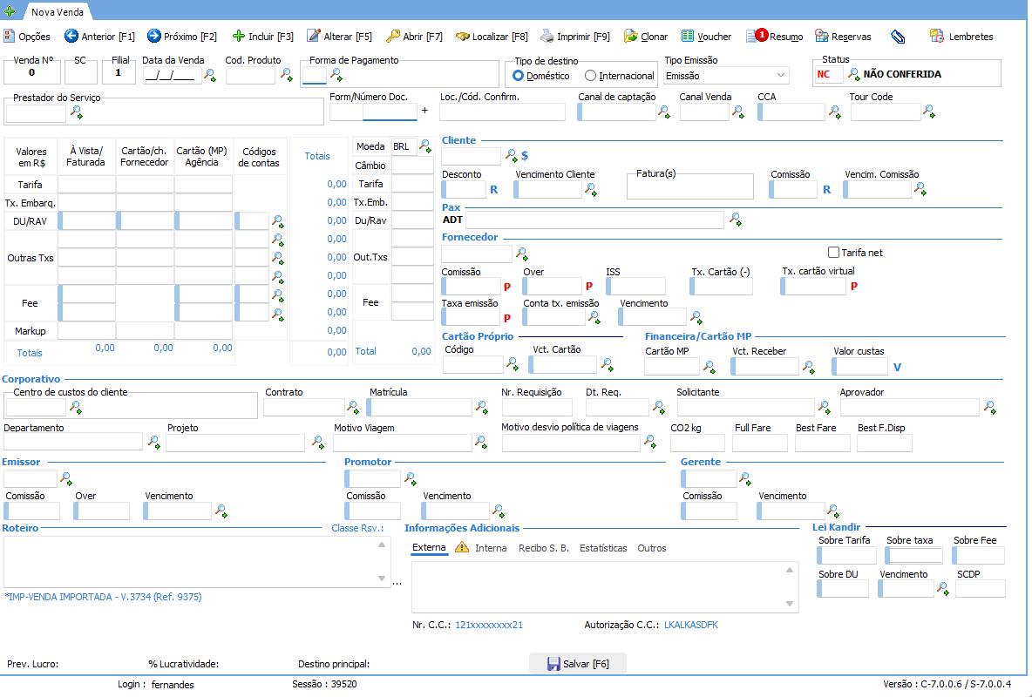Click Abrir [F7] key icon button
Screen dimensions: 1032x697
(414, 37)
